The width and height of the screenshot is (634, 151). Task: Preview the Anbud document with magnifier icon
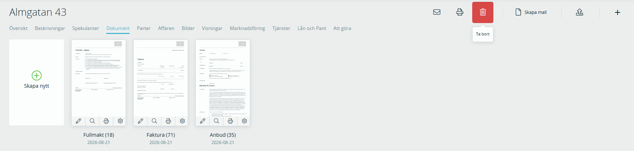tap(217, 121)
